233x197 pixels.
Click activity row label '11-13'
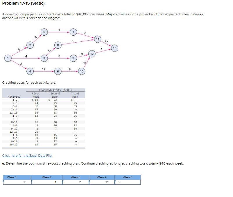pos(13,113)
